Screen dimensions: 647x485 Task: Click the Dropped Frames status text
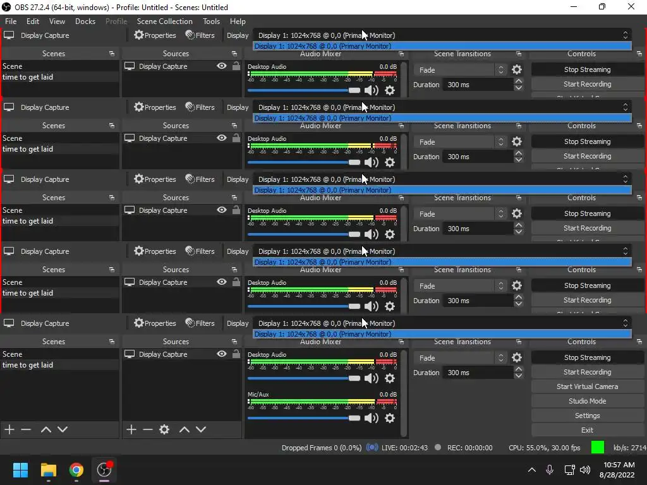[x=322, y=448]
